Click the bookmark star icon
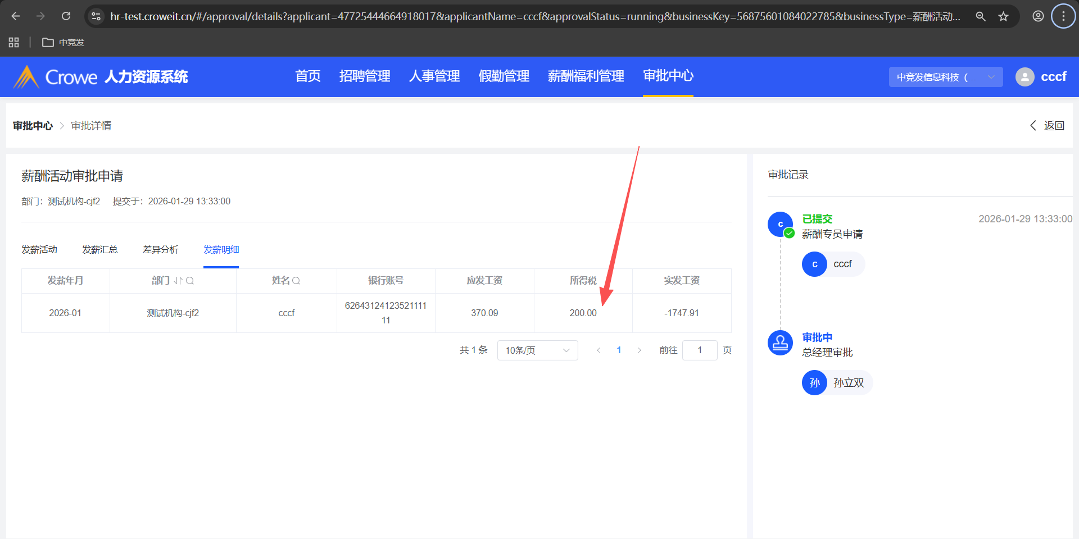This screenshot has height=539, width=1079. pyautogui.click(x=1003, y=16)
